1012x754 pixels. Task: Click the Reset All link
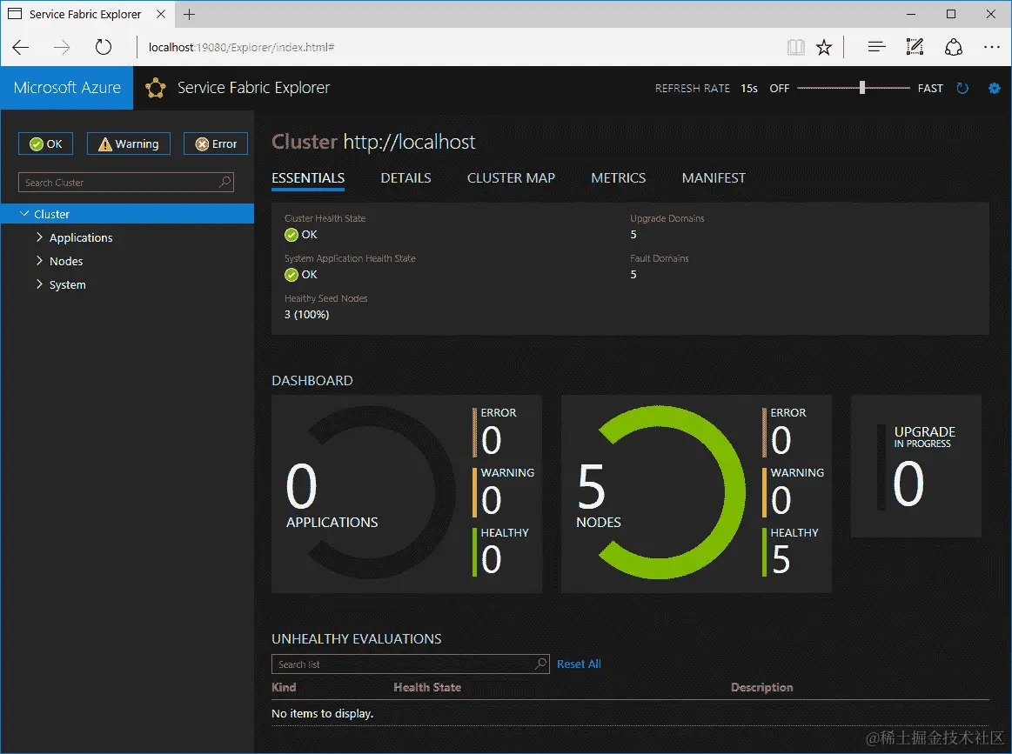[x=579, y=664]
